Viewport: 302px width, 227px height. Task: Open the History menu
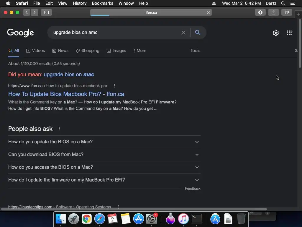80,3
